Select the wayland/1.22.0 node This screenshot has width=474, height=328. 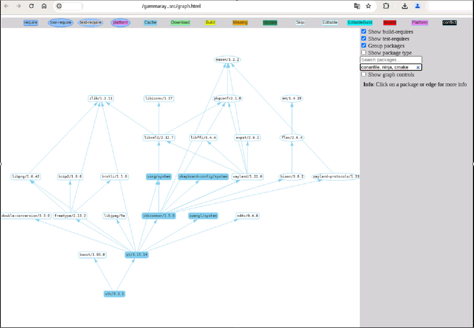tap(247, 177)
